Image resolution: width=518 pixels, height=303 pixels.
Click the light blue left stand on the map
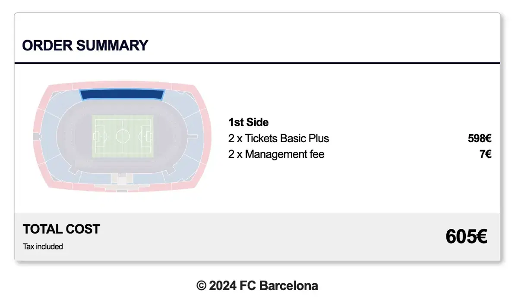click(47, 136)
